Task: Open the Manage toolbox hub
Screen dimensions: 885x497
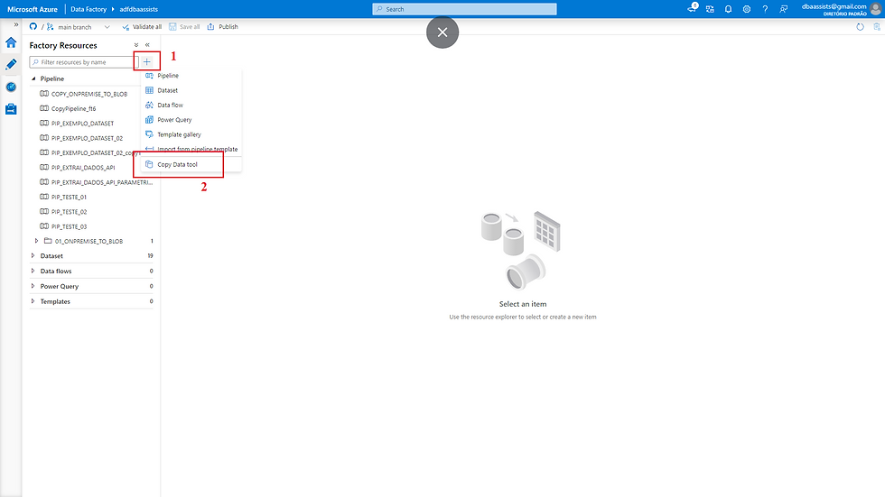Action: [11, 109]
